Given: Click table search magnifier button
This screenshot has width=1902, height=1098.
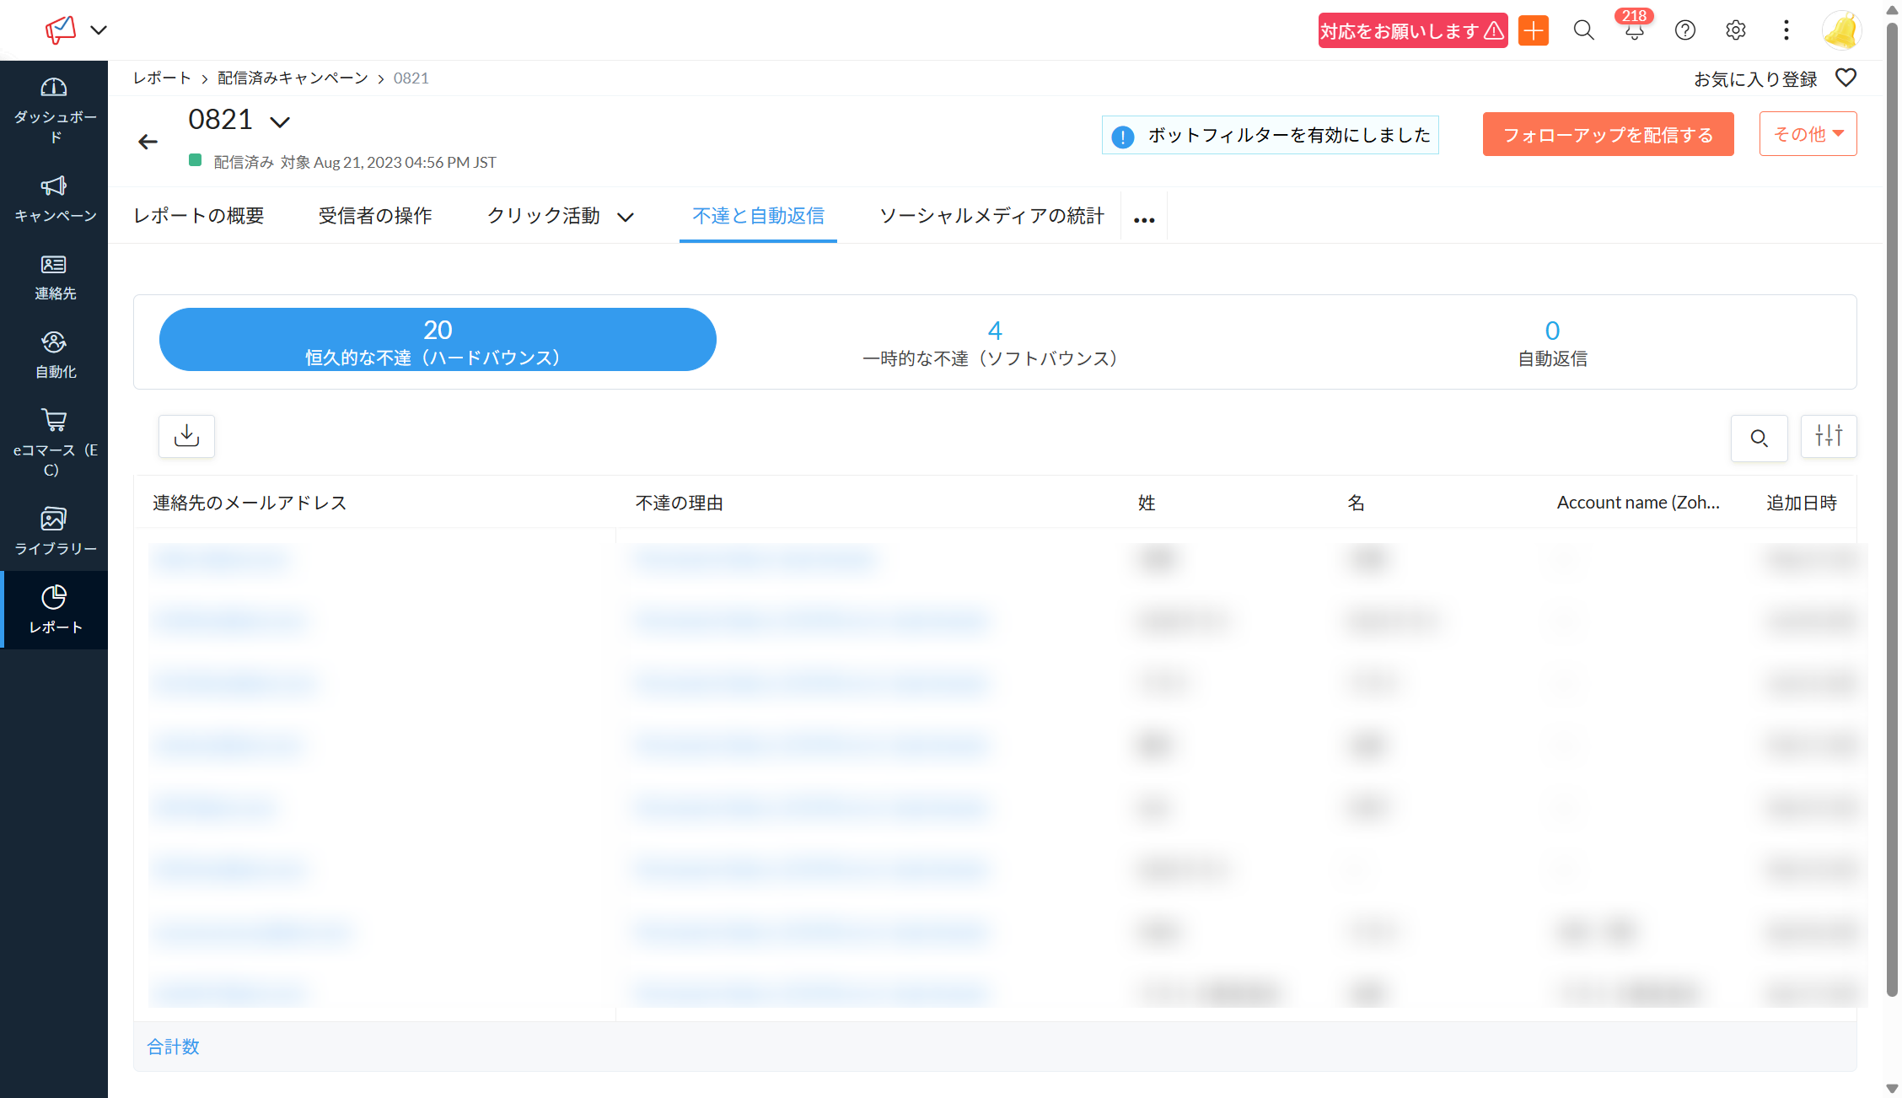Looking at the screenshot, I should pyautogui.click(x=1759, y=438).
